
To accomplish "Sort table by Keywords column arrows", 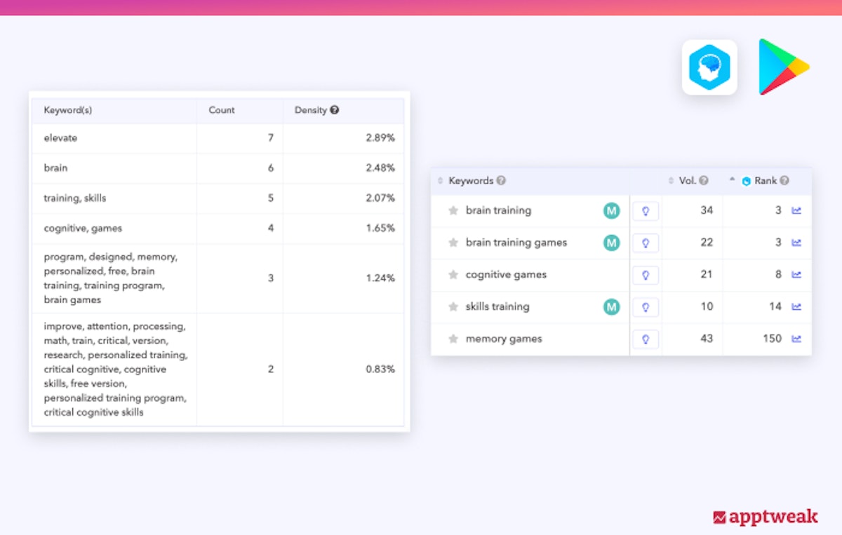I will point(441,181).
